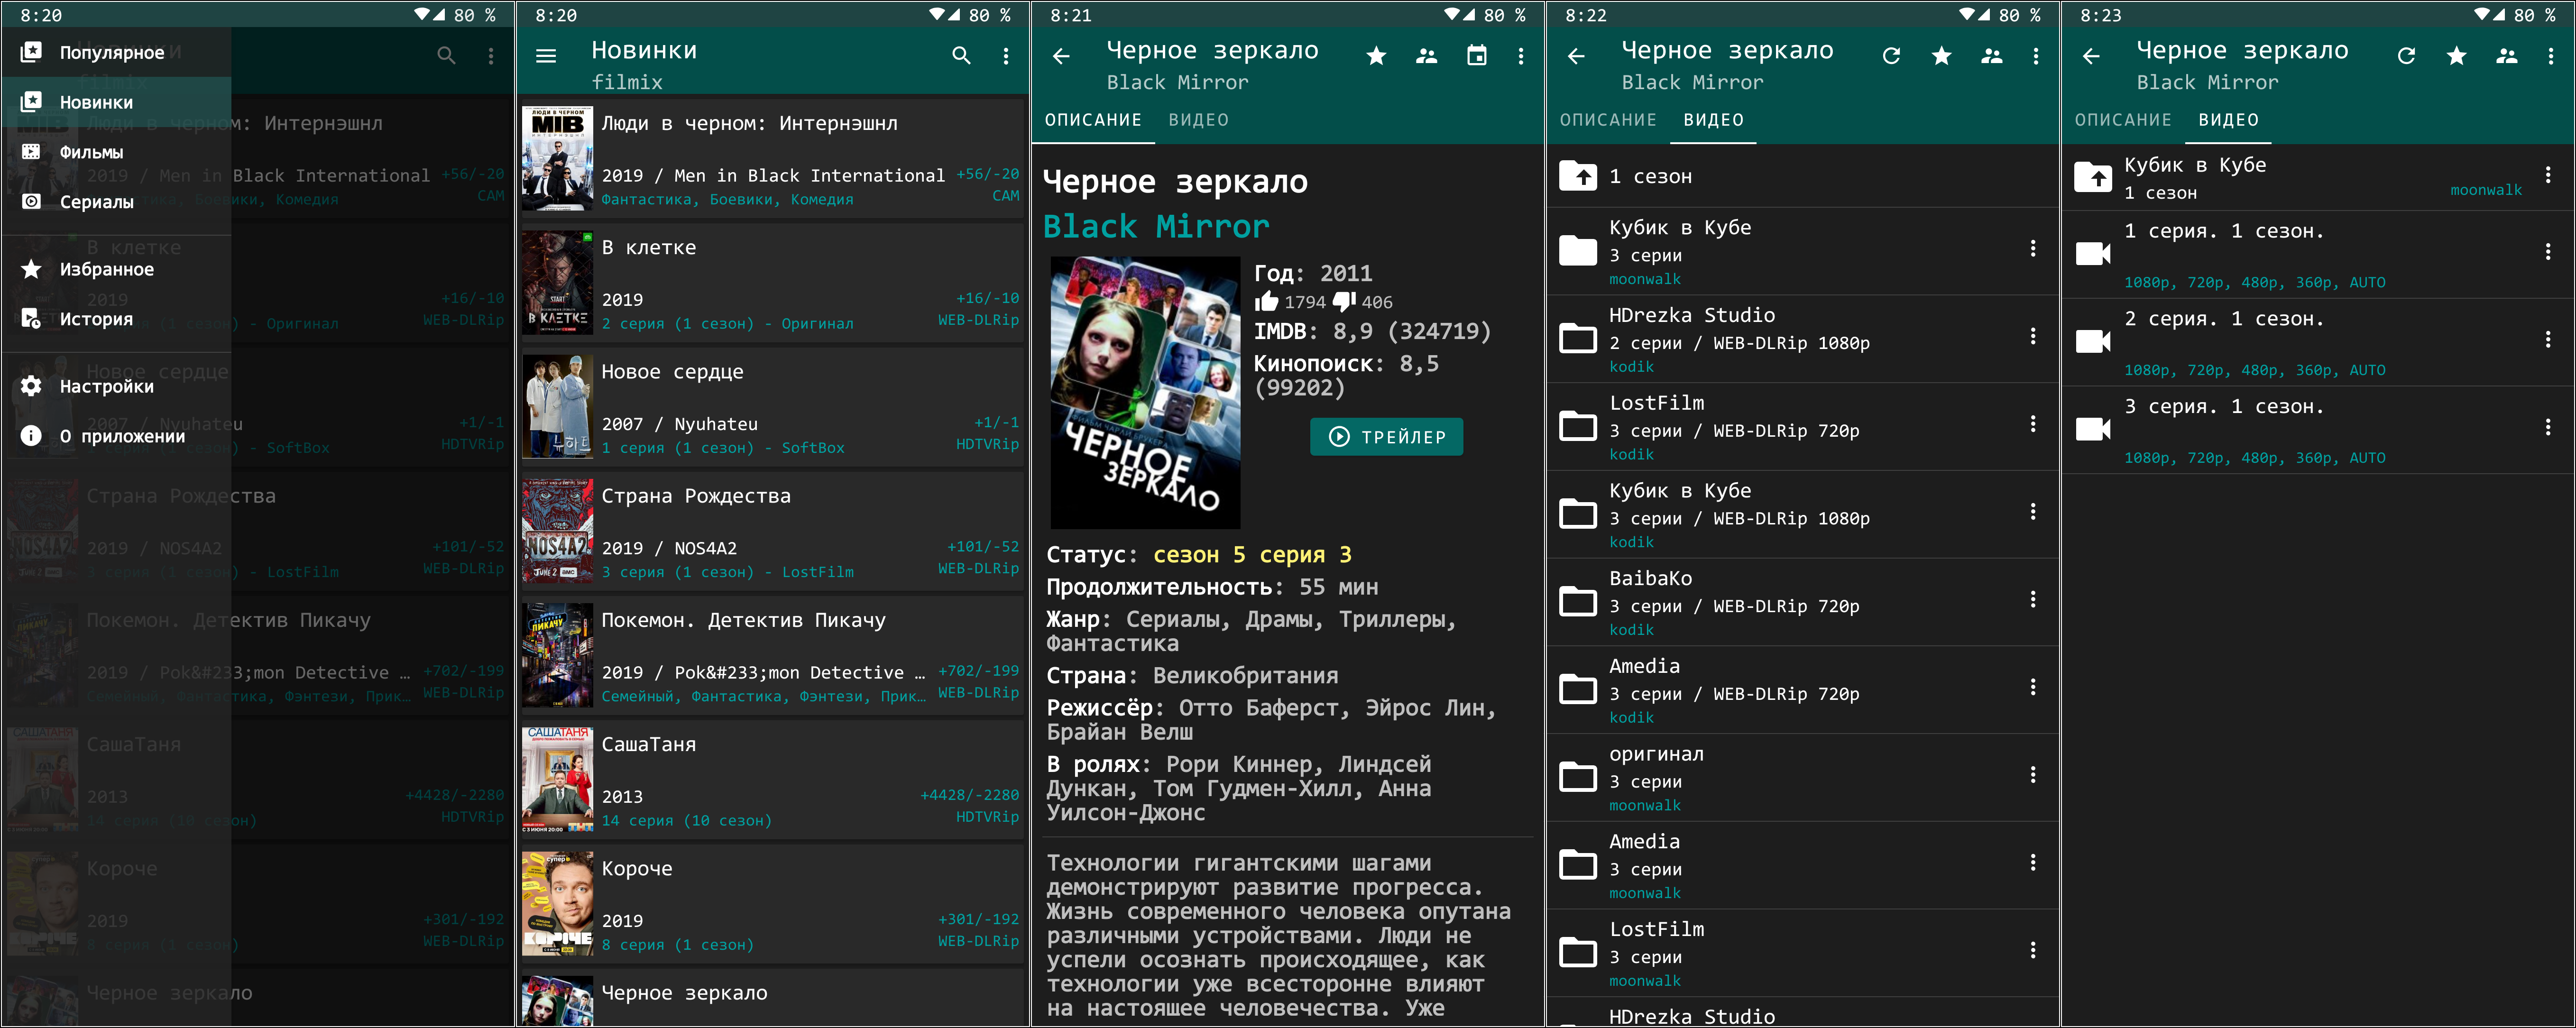Toggle the favorite star on the description screen

point(1376,56)
